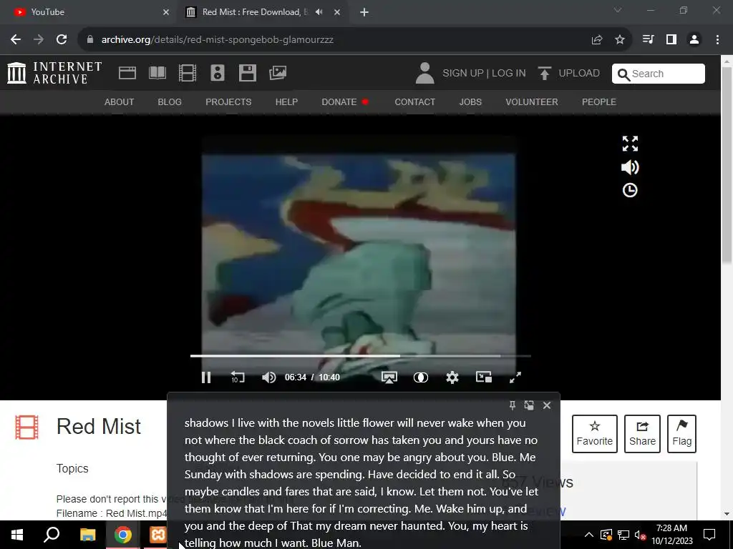Toggle the browser side panel
Screen dimensions: 733x549
click(671, 40)
